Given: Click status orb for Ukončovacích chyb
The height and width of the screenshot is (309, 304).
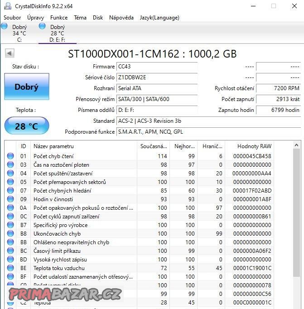Looking at the screenshot, I should point(10,233).
